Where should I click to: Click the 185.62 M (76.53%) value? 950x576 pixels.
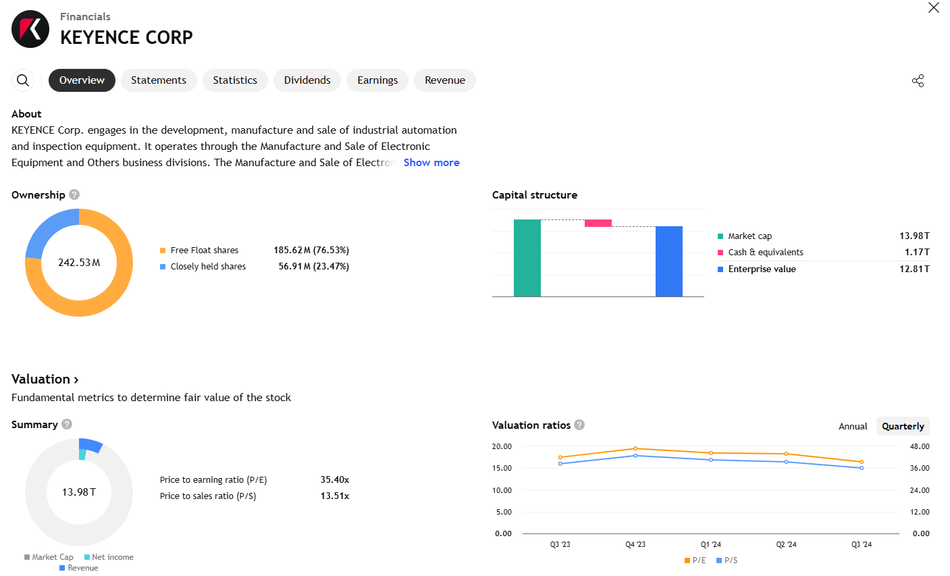pos(311,251)
